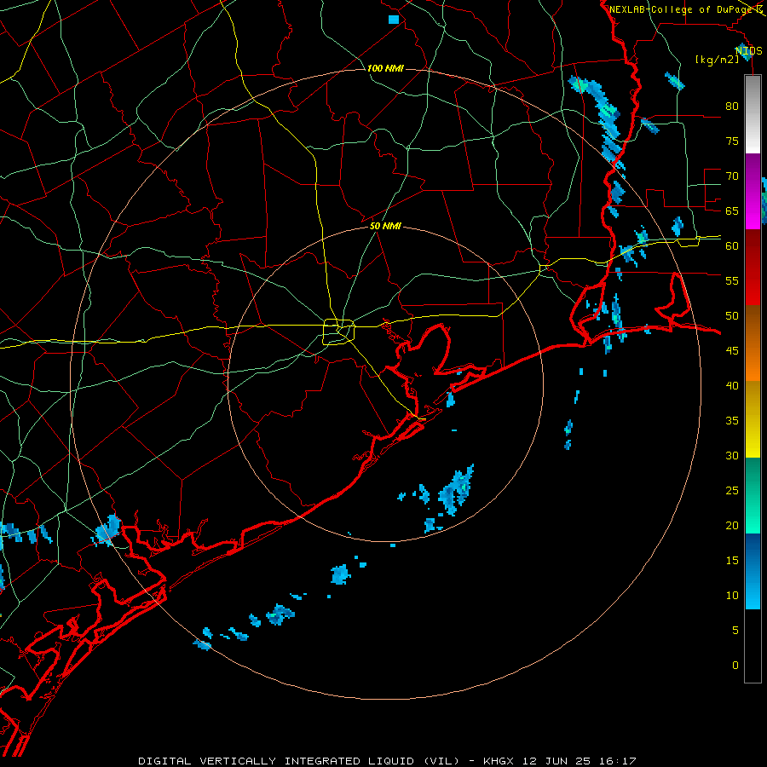Click the product title caption at the bottom
767x767 pixels.
pos(387,761)
